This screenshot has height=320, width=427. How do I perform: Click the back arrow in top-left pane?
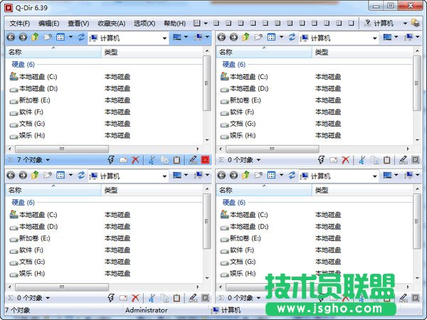pyautogui.click(x=11, y=37)
